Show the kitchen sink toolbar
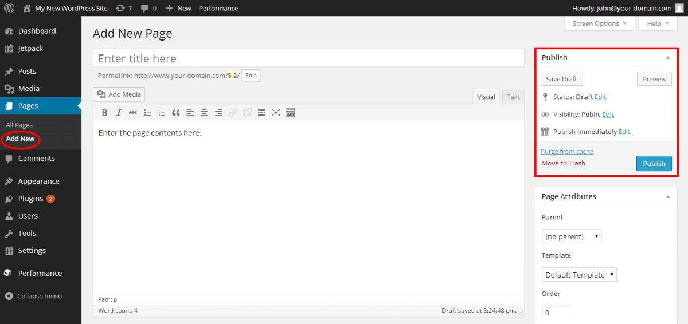The height and width of the screenshot is (324, 688). (290, 113)
